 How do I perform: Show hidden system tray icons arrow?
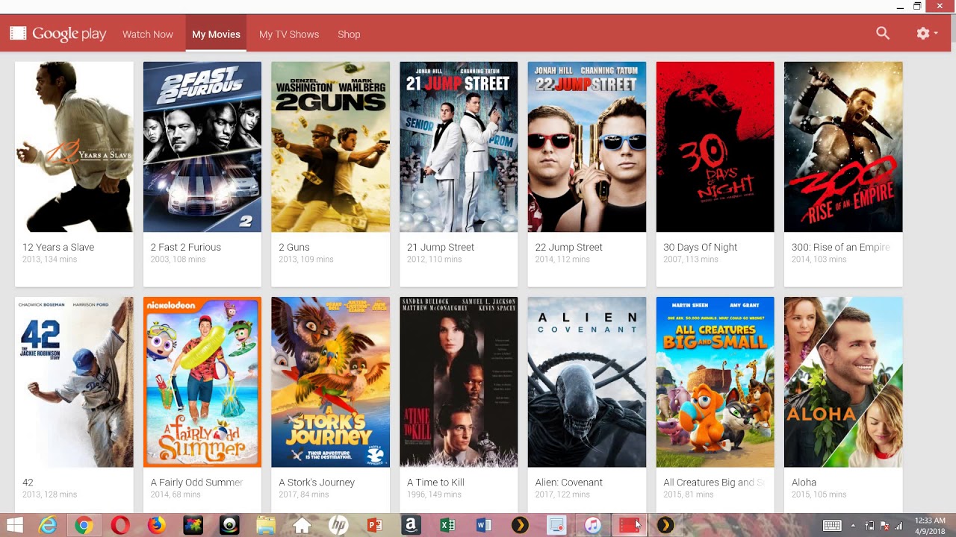[x=853, y=526]
